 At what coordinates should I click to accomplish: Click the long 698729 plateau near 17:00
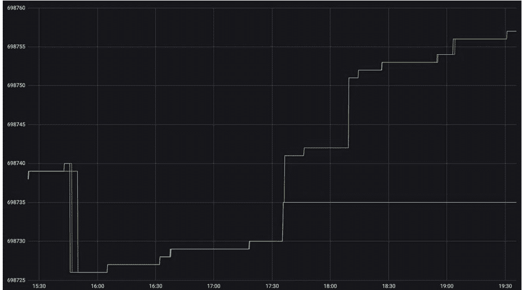coord(210,249)
